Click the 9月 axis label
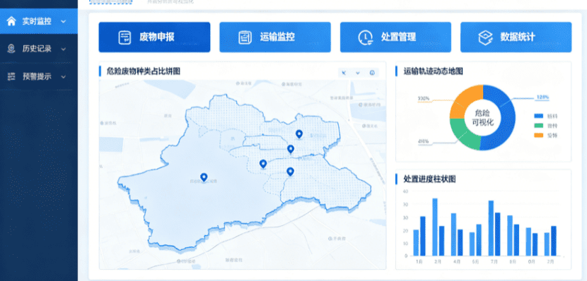 513,261
